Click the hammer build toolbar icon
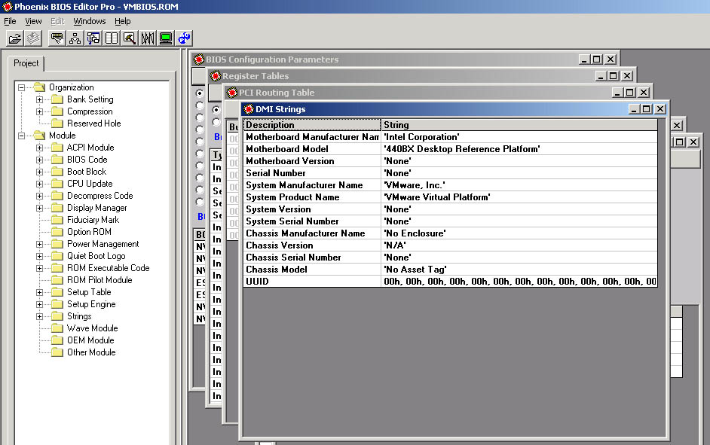Image resolution: width=710 pixels, height=445 pixels. [130, 38]
